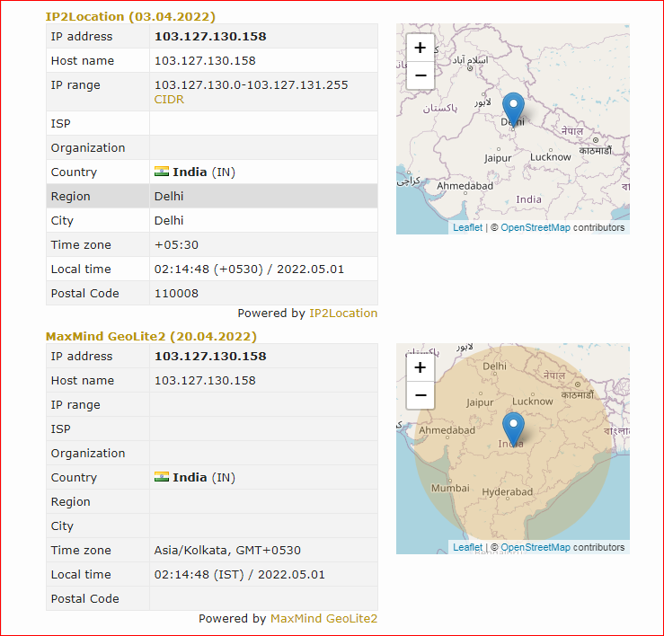Screen dimensions: 664x636
Task: Open the MaxMind GeoLite2 powered-by link
Action: click(323, 619)
